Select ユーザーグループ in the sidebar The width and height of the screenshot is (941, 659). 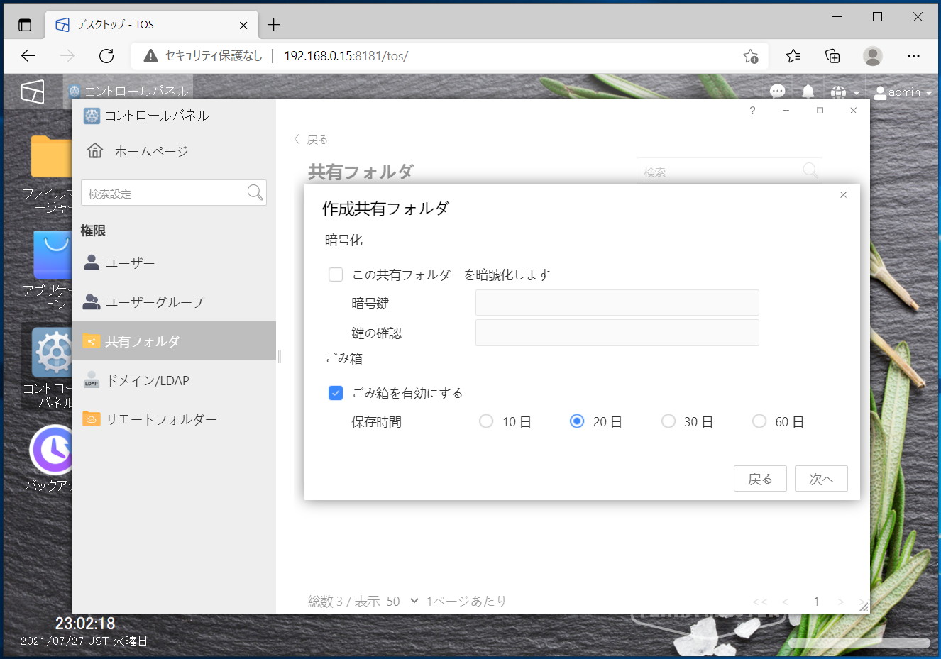(x=174, y=302)
